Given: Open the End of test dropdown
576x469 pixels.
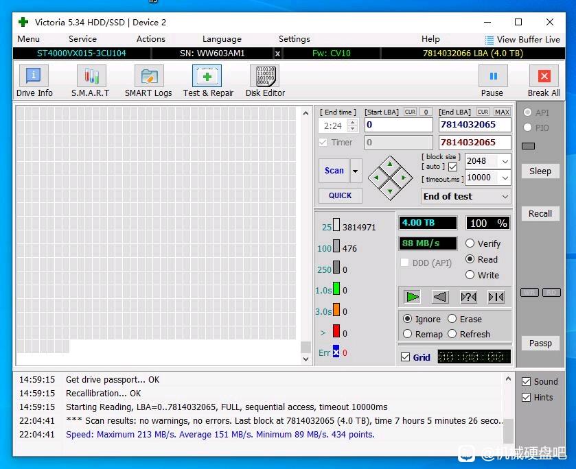Looking at the screenshot, I should 505,197.
